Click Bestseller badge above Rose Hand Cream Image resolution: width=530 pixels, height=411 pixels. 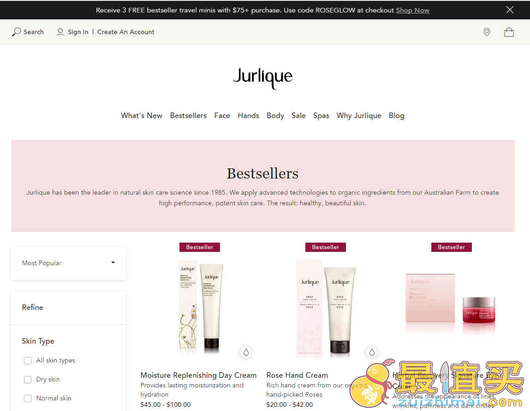point(326,247)
